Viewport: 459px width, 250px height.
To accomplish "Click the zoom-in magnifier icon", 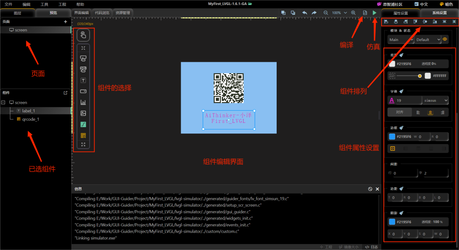I will click(353, 13).
